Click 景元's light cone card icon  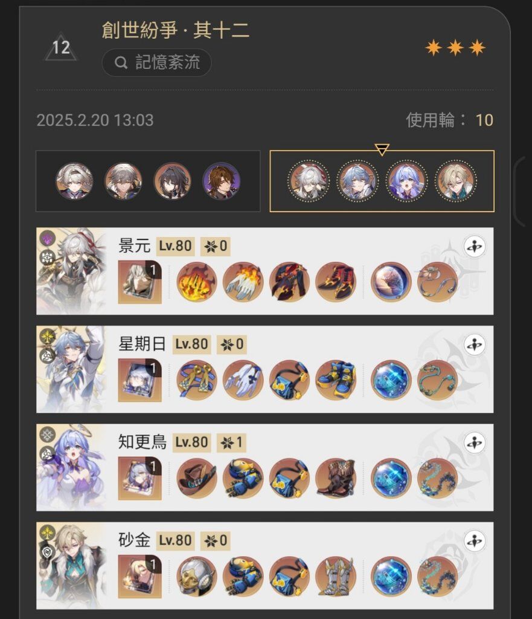[x=139, y=282]
